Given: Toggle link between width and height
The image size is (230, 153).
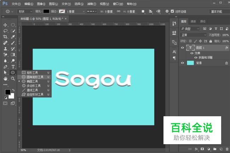Looking at the screenshot, I should click(119, 11).
